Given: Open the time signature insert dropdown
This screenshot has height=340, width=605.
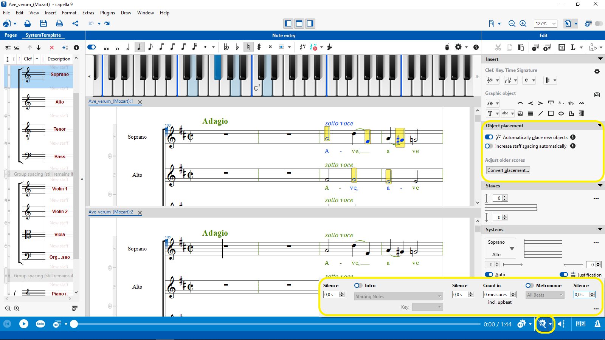Looking at the screenshot, I should (529, 80).
